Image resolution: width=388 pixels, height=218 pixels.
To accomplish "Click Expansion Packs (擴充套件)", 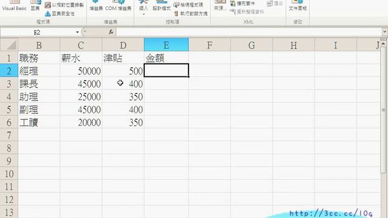I will click(242, 4).
